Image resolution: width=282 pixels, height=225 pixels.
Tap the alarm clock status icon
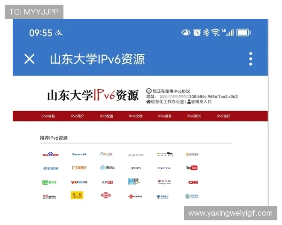point(197,33)
